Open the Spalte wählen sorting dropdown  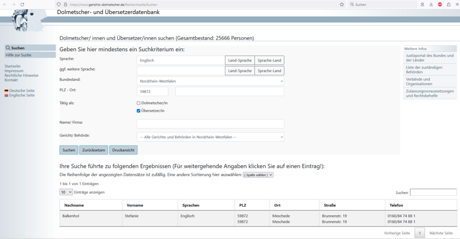tap(258, 175)
